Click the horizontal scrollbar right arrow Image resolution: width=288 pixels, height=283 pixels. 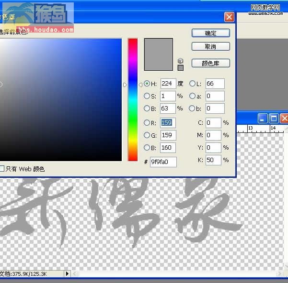click(x=279, y=273)
